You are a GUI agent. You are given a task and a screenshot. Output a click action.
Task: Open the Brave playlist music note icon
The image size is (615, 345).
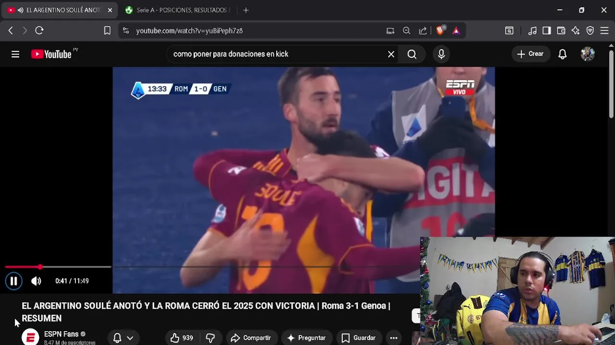pos(532,31)
